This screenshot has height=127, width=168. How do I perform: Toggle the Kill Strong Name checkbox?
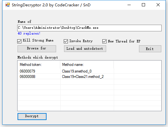pyautogui.click(x=19, y=41)
